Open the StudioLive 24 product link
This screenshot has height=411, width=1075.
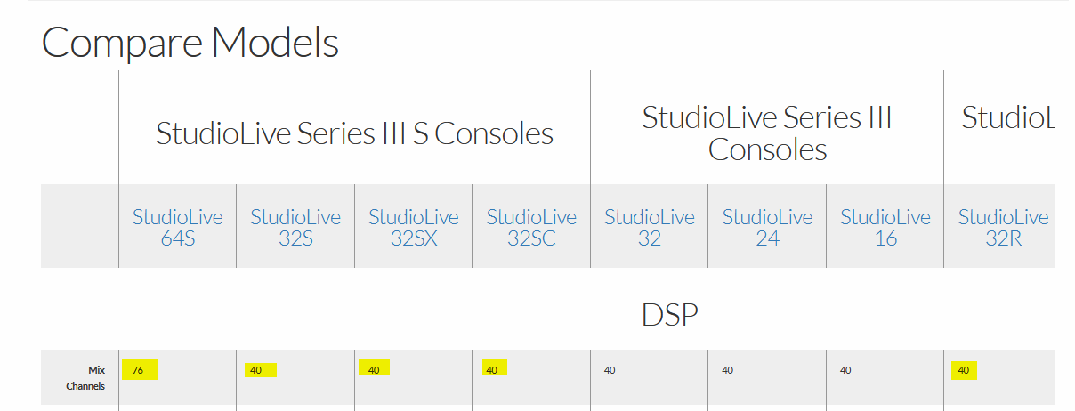pyautogui.click(x=767, y=228)
